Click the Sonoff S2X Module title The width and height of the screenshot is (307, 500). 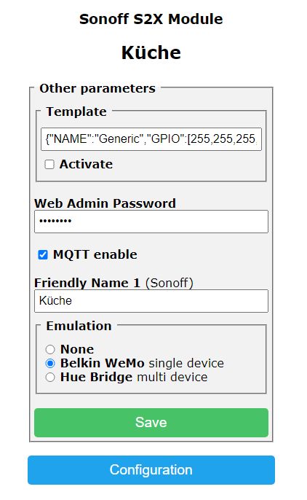click(x=151, y=19)
